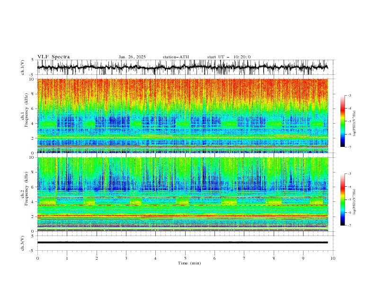Viewport: 375px width, 290px height.
Task: Click the "8" kHz tick on ch.1 spectrogram
Action: [33, 94]
